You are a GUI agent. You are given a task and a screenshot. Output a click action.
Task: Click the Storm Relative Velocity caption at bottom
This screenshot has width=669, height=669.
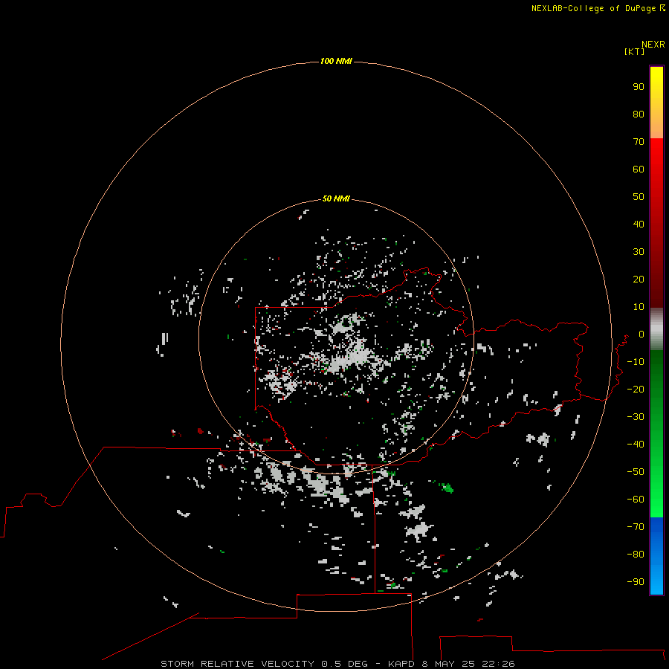tap(337, 664)
